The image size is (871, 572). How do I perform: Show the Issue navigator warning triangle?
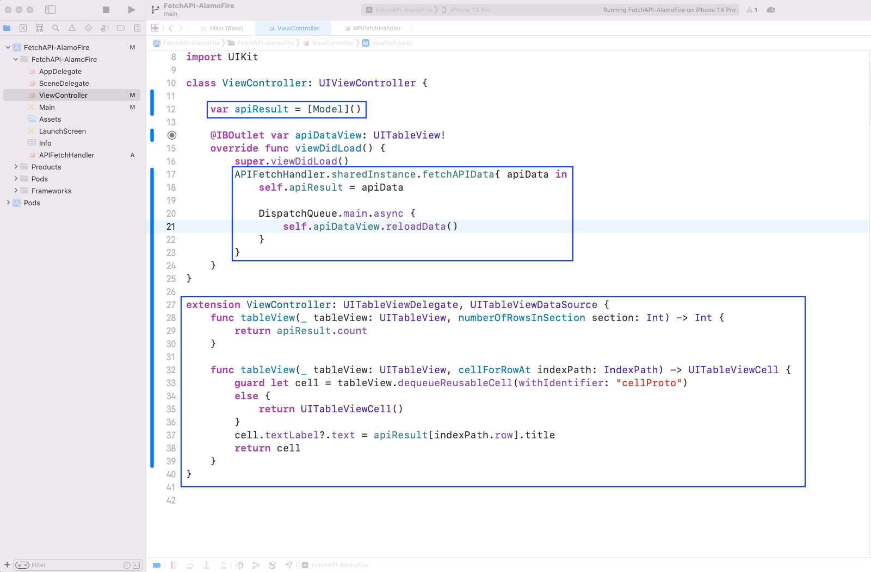[x=71, y=28]
